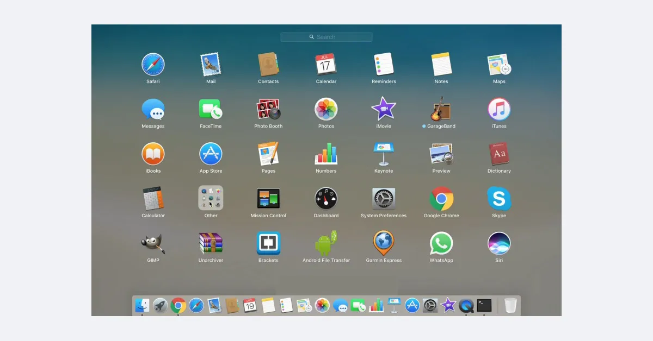653x341 pixels.
Task: Launch Keynote from Launchpad grid
Action: tap(384, 154)
